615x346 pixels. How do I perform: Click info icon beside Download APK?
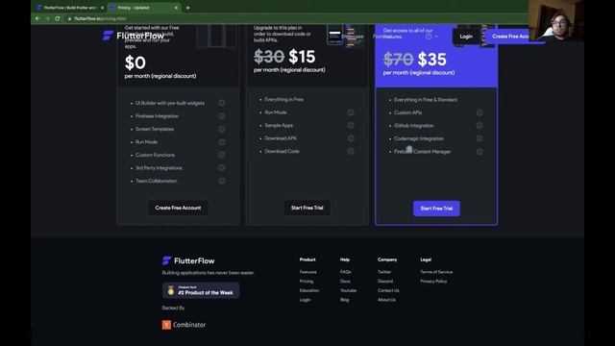[351, 138]
